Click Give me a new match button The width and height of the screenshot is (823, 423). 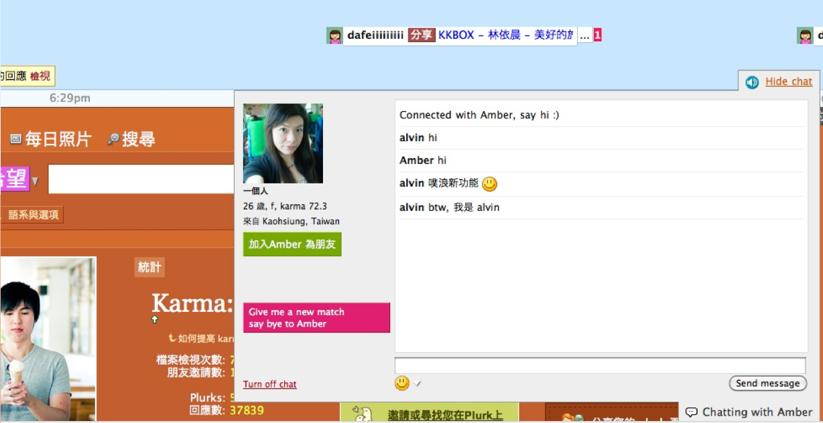pos(316,318)
